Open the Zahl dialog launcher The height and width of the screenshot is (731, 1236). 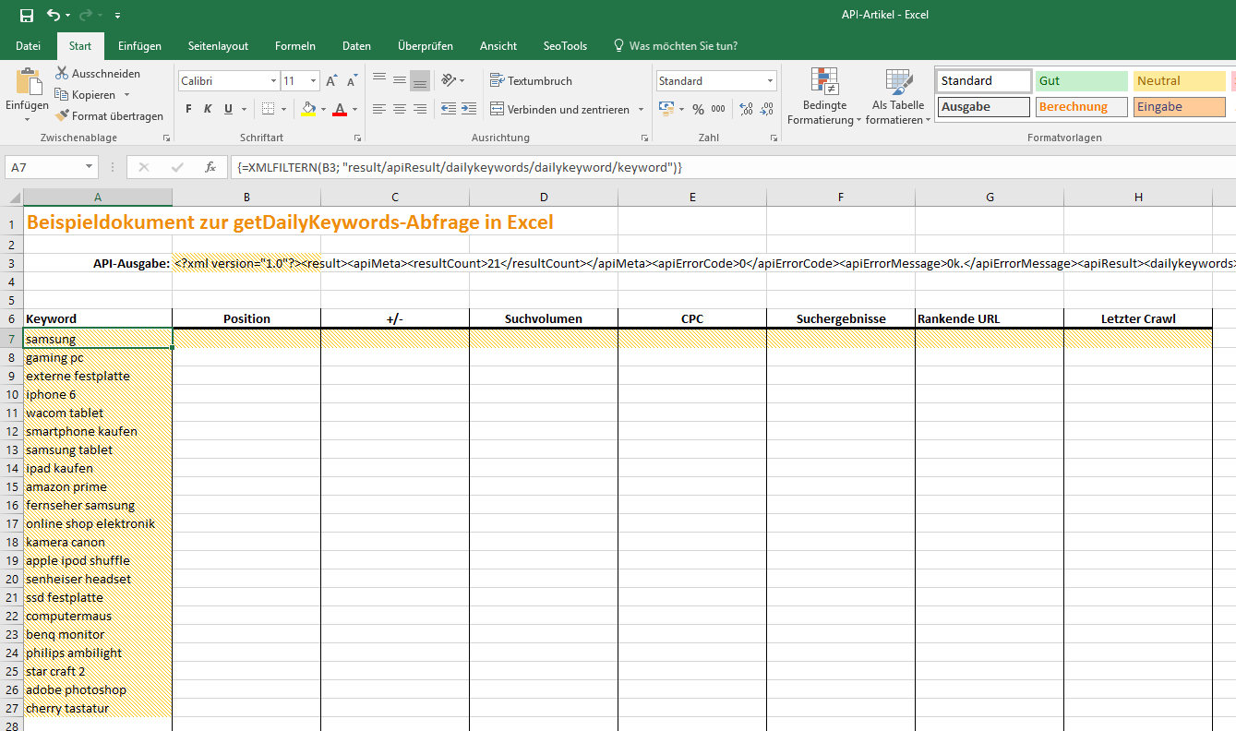(x=773, y=138)
